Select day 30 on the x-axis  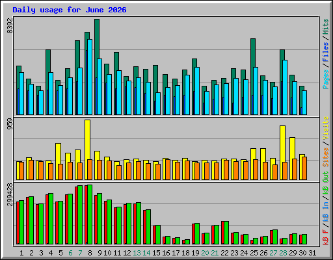click(302, 253)
